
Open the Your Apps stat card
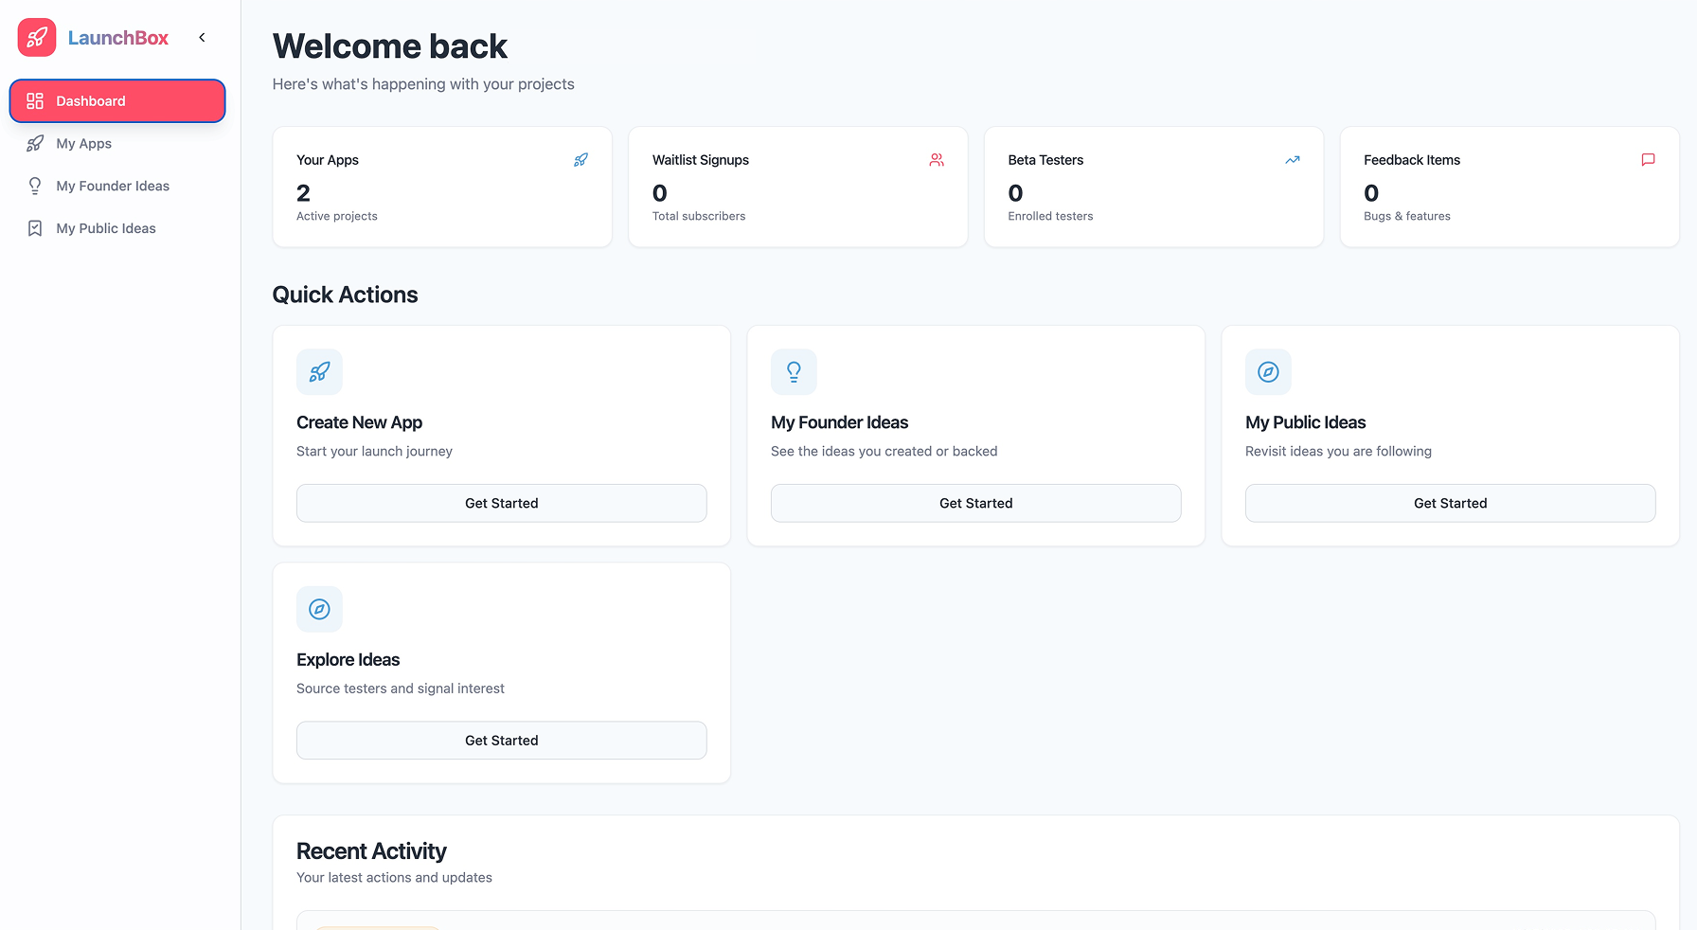tap(441, 187)
